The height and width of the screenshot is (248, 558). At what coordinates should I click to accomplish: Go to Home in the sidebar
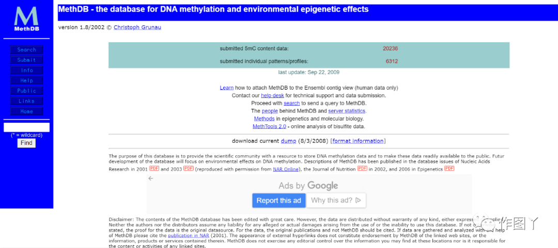26,112
